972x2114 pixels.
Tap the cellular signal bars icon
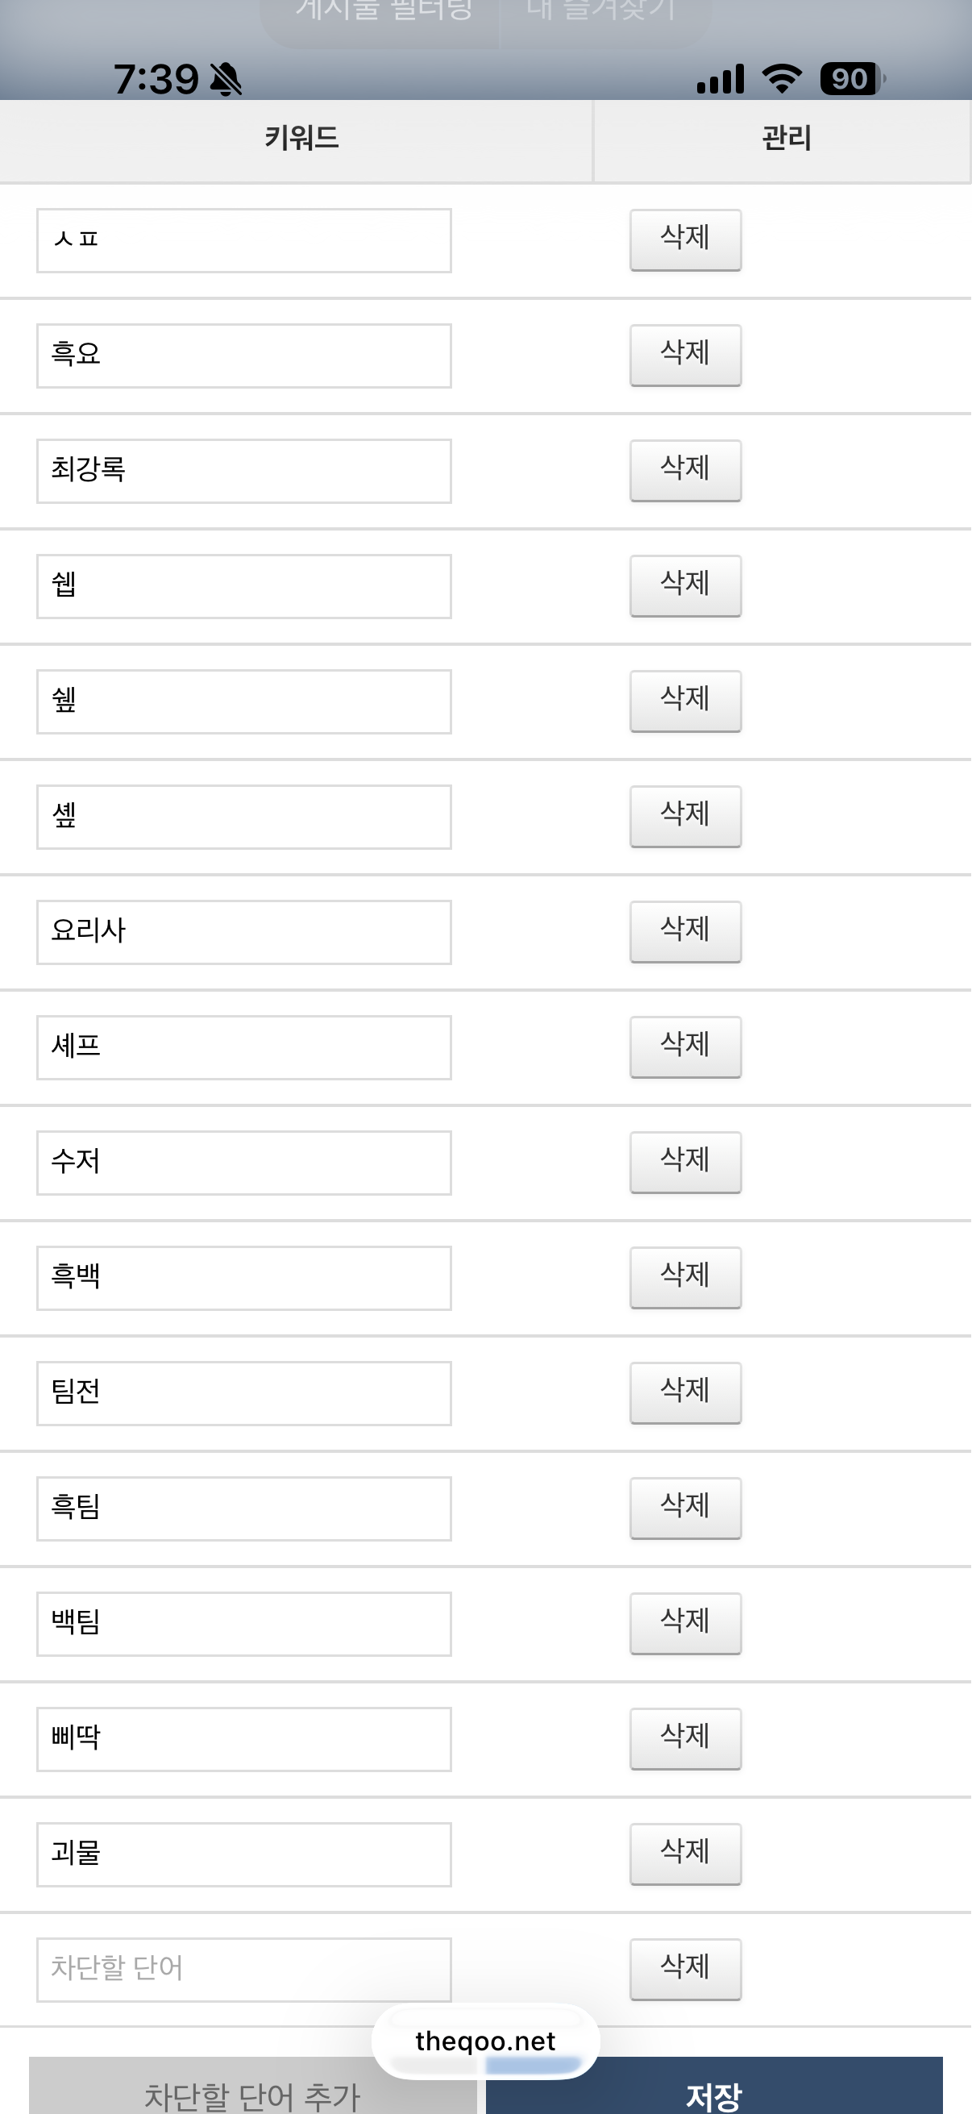721,79
